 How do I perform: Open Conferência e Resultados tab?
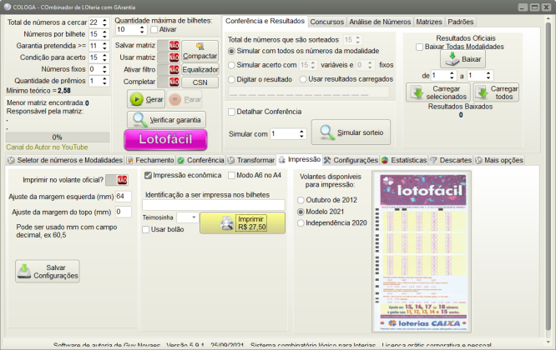click(x=265, y=21)
